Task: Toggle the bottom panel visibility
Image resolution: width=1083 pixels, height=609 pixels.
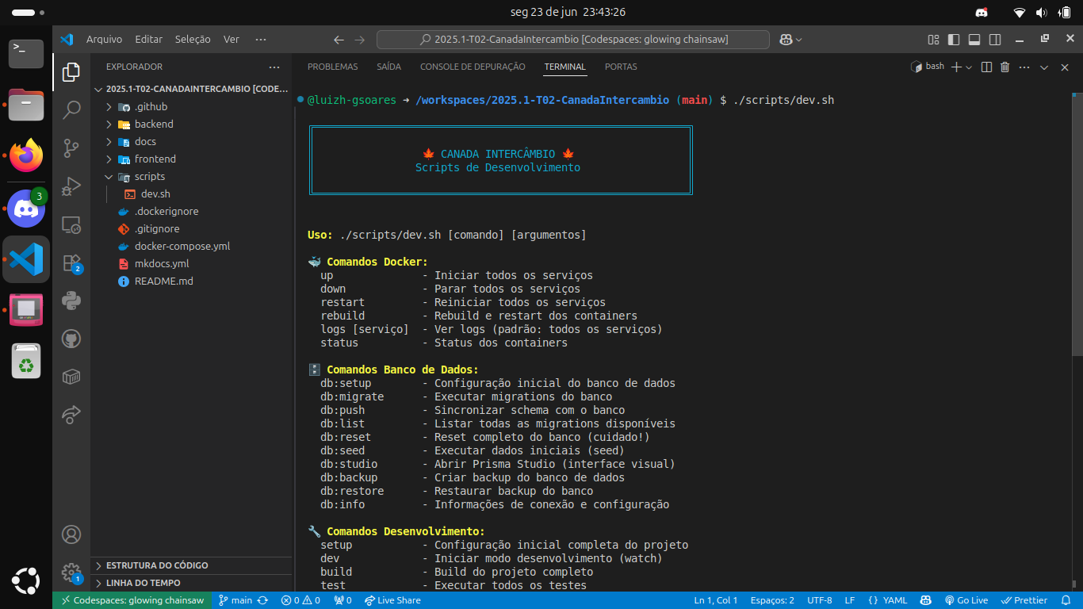Action: point(974,40)
